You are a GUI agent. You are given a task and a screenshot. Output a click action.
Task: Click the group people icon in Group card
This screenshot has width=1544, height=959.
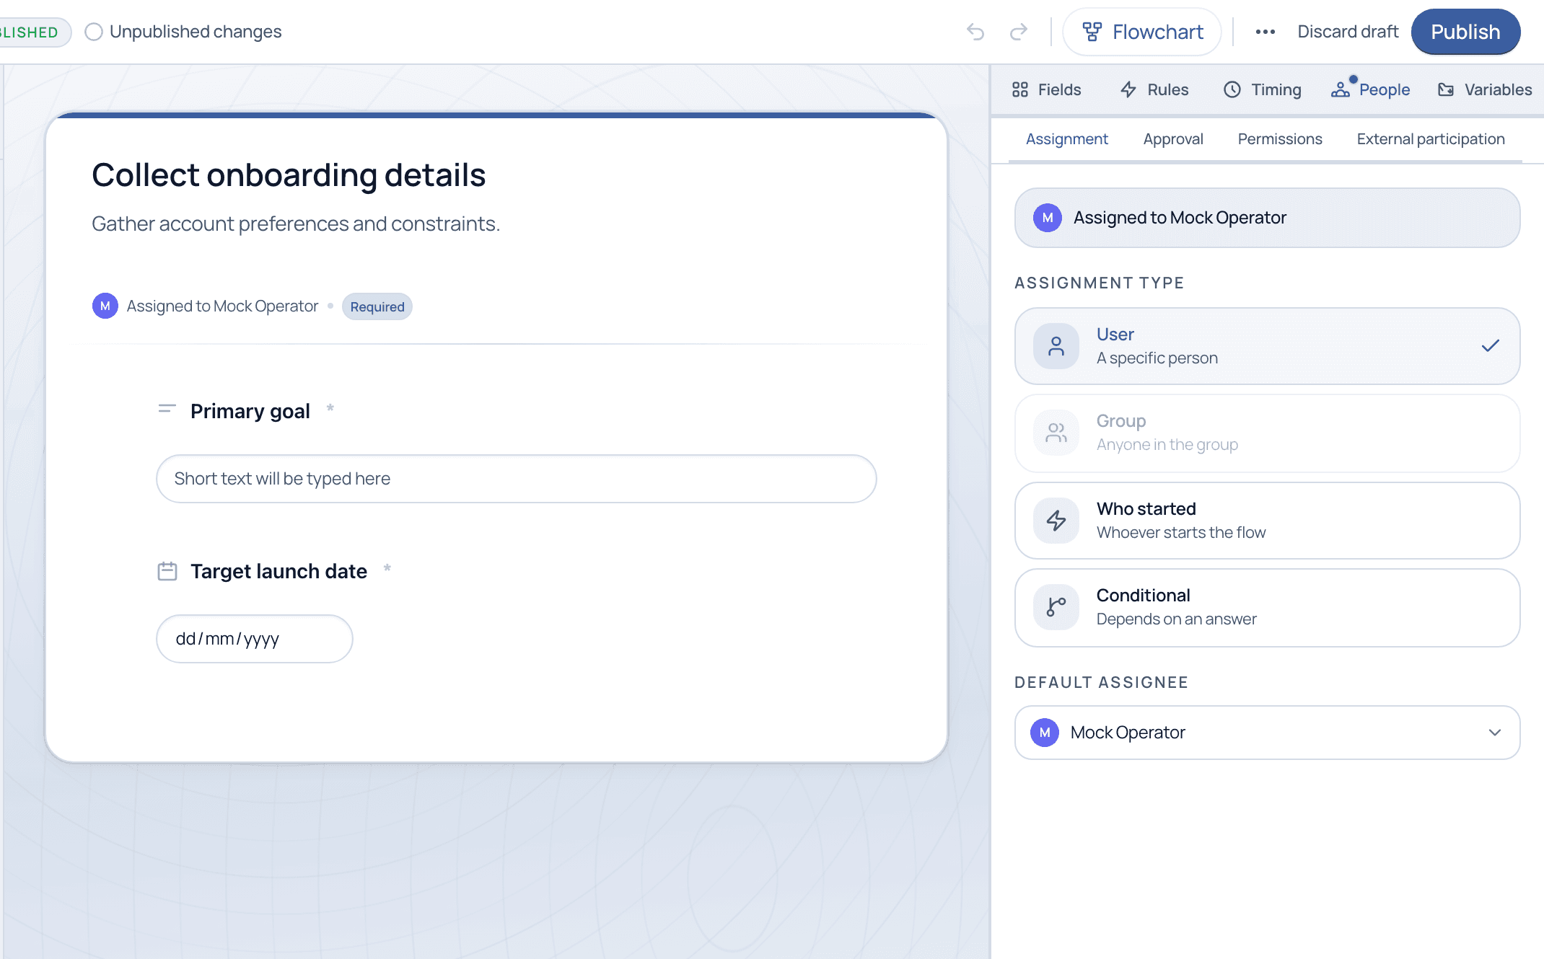click(1056, 433)
